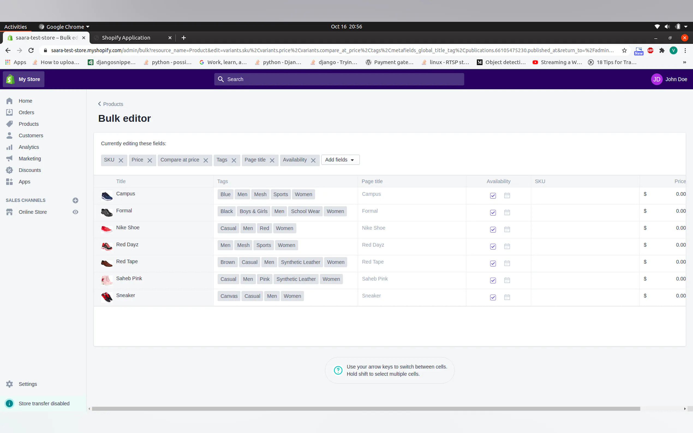Remove the SKU field chip

click(x=121, y=160)
